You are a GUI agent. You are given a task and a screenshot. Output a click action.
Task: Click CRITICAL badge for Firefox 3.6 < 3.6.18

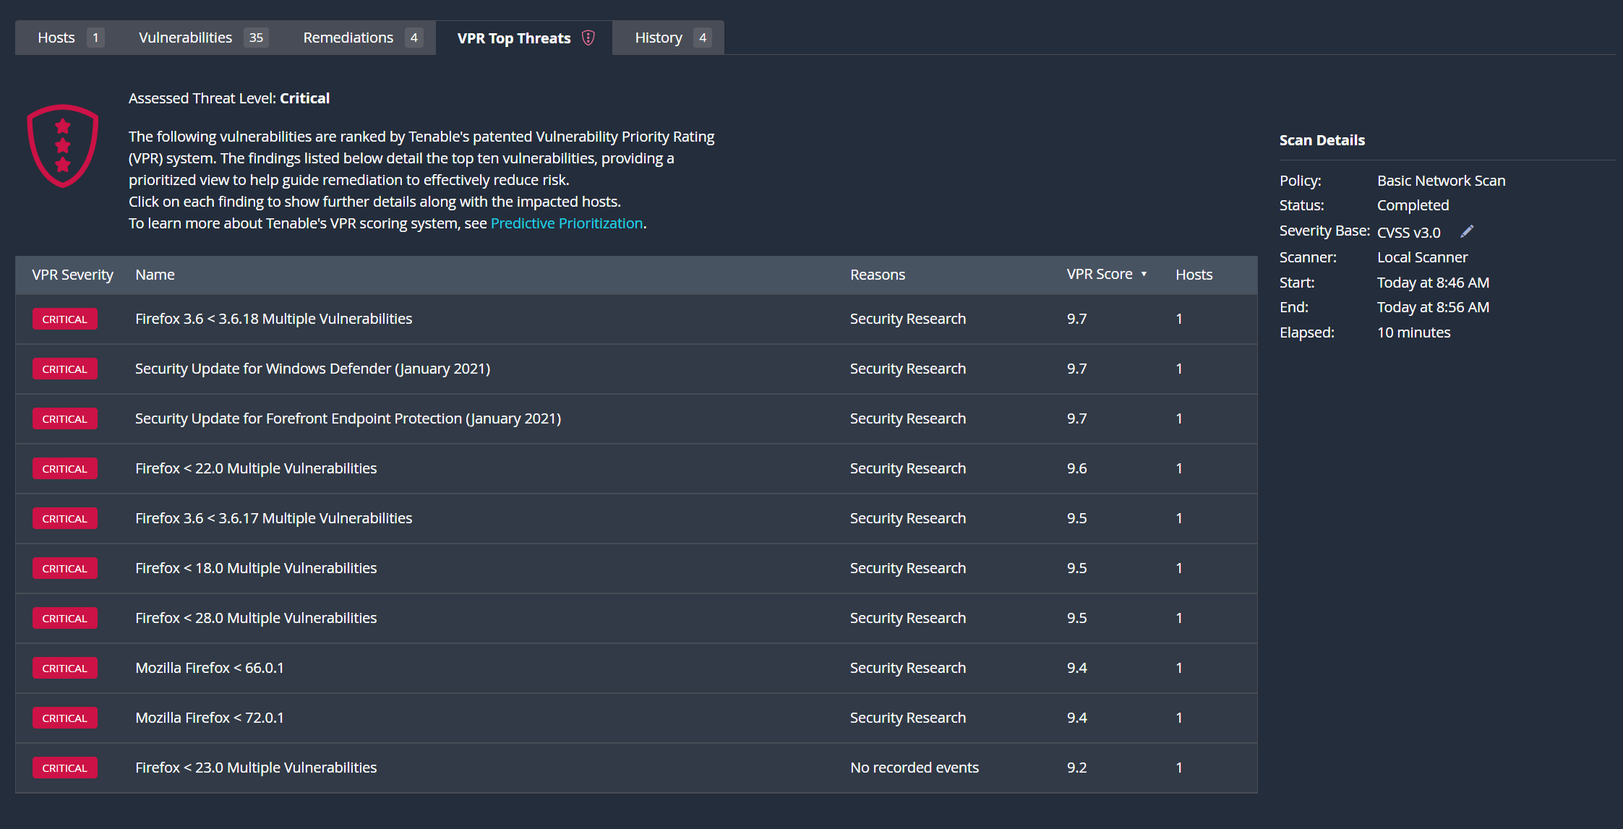(64, 319)
